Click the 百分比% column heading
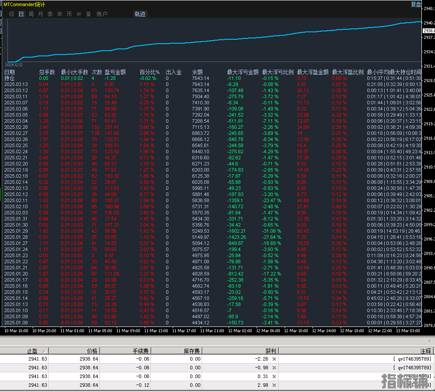 pyautogui.click(x=150, y=72)
